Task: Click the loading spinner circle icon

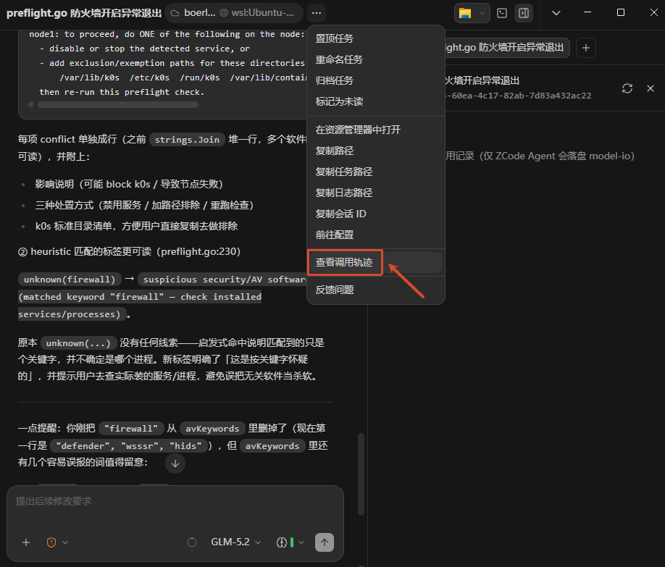Action: (192, 542)
